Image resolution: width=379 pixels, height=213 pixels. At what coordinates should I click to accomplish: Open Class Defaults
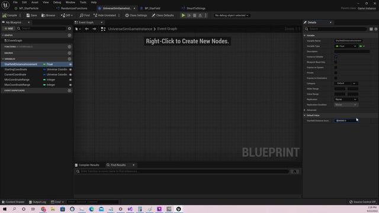[x=163, y=15]
